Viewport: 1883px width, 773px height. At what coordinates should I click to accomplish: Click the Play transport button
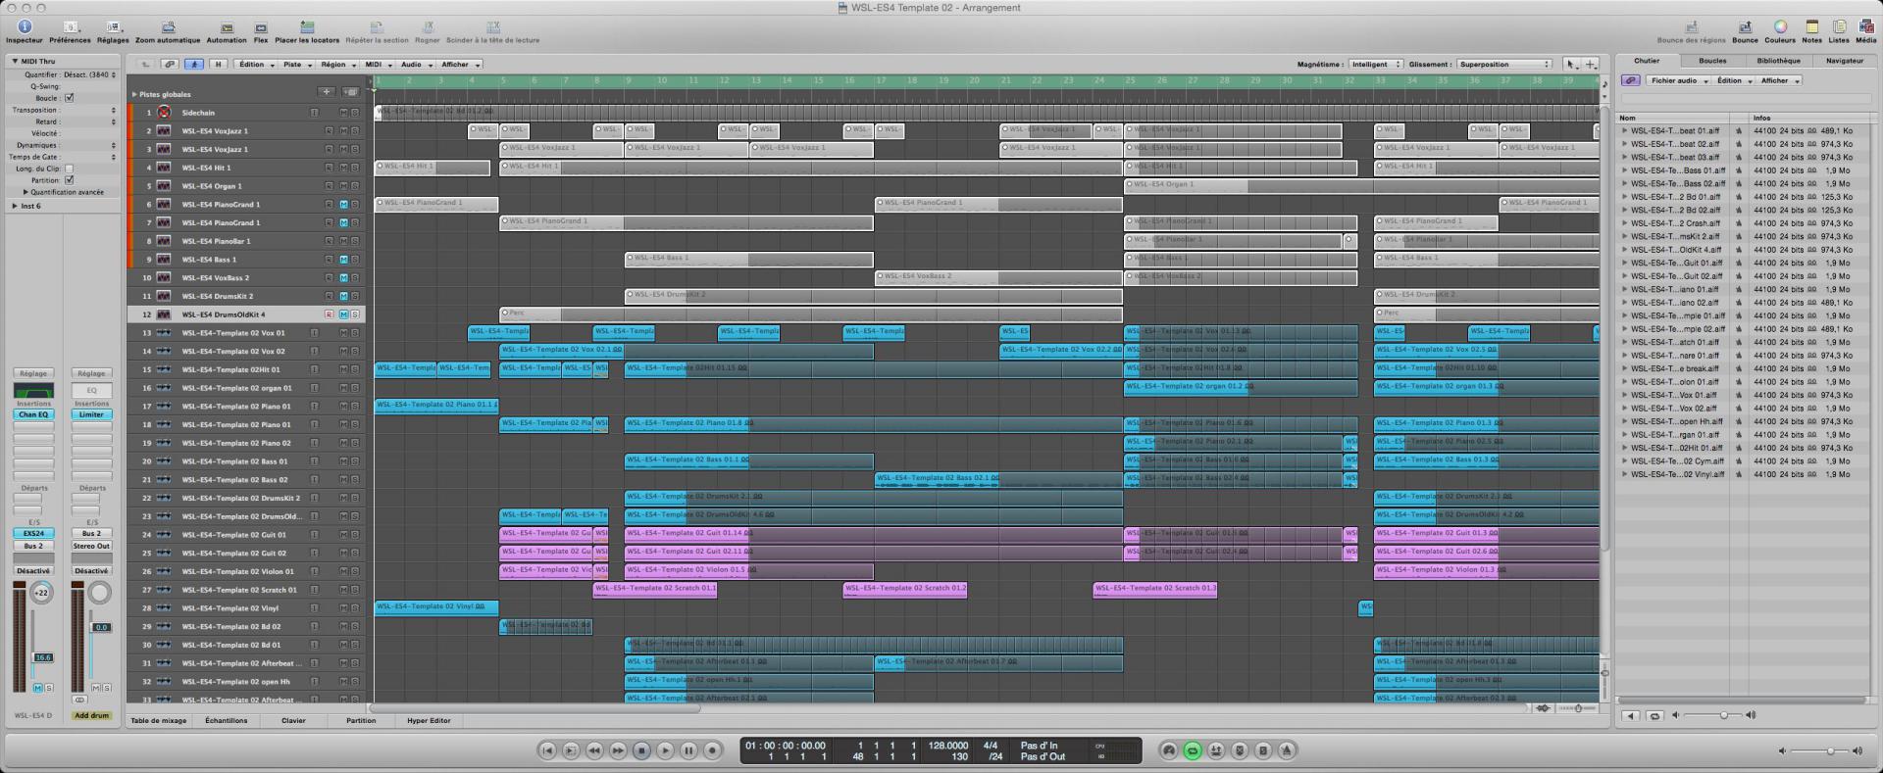[665, 750]
